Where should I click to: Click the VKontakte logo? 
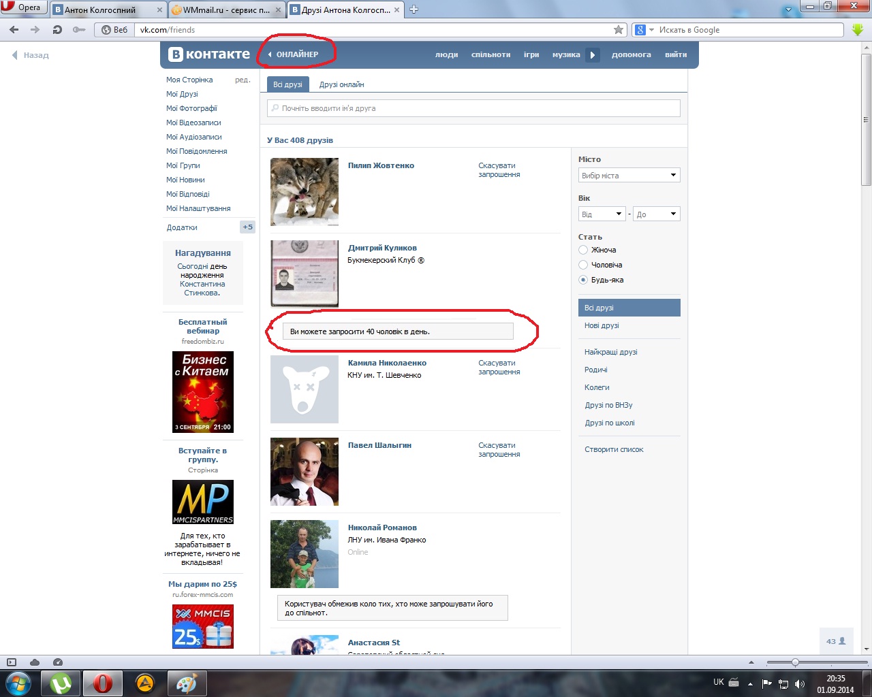pos(209,54)
